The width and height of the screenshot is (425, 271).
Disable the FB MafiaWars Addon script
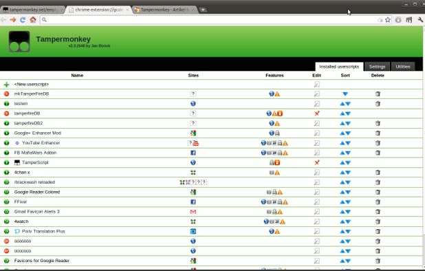point(6,153)
